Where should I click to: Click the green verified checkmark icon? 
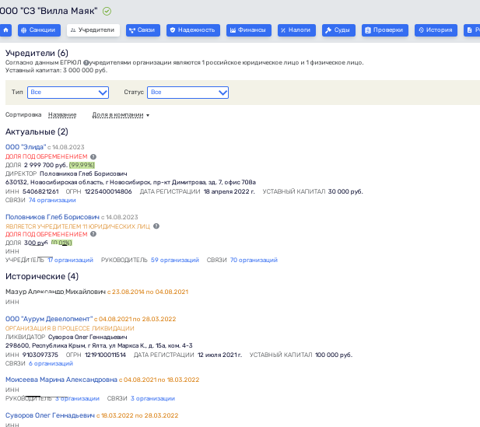(x=107, y=12)
